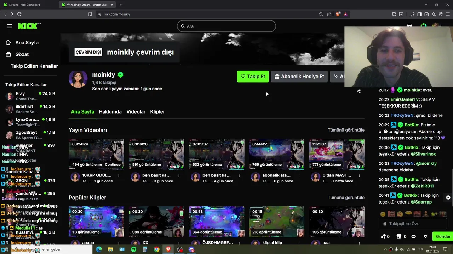
Task: Open Spotify from the taskbar
Action: [x=133, y=249]
